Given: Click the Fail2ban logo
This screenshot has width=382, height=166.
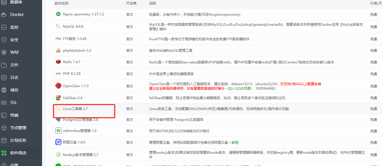Looking at the screenshot, I should click(58, 97).
